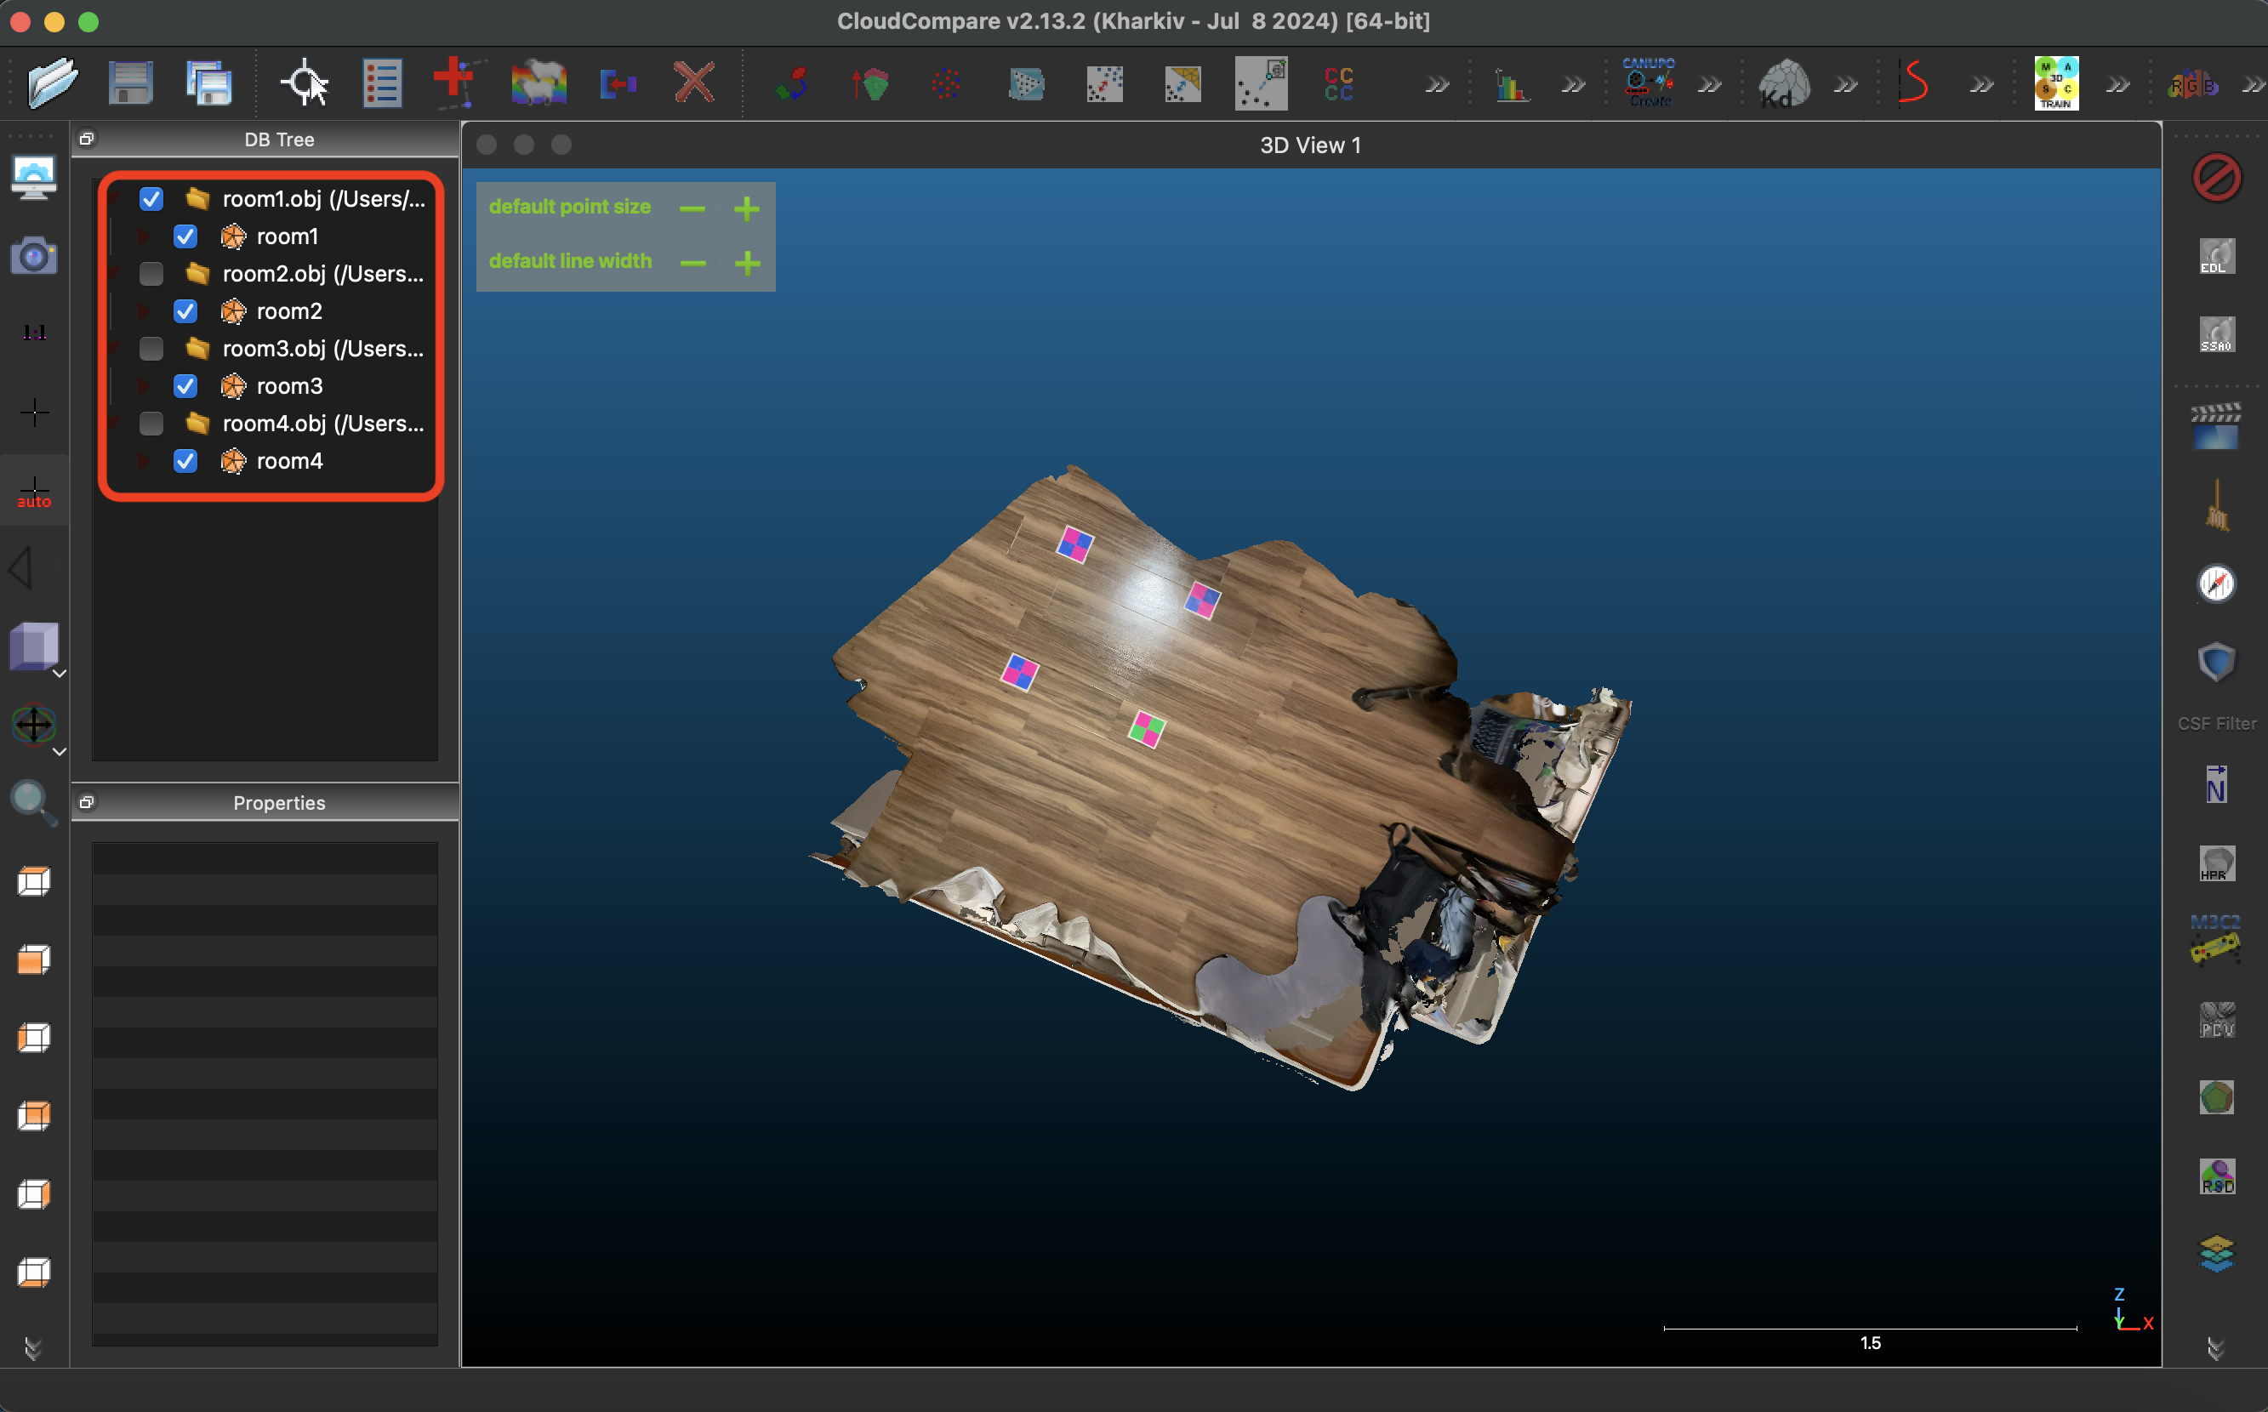Toggle the EDL shader icon

click(x=2216, y=256)
